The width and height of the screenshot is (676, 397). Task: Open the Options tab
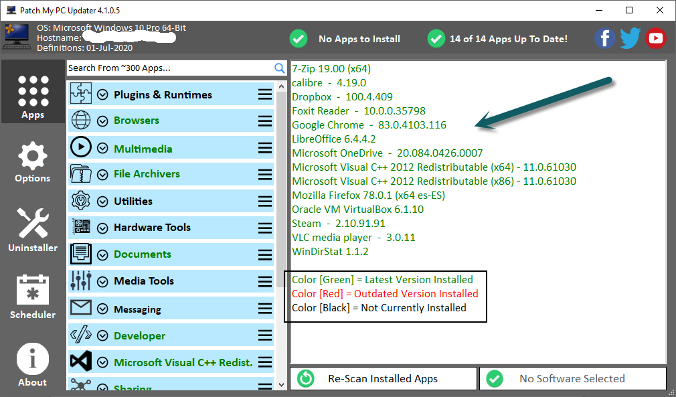(33, 161)
